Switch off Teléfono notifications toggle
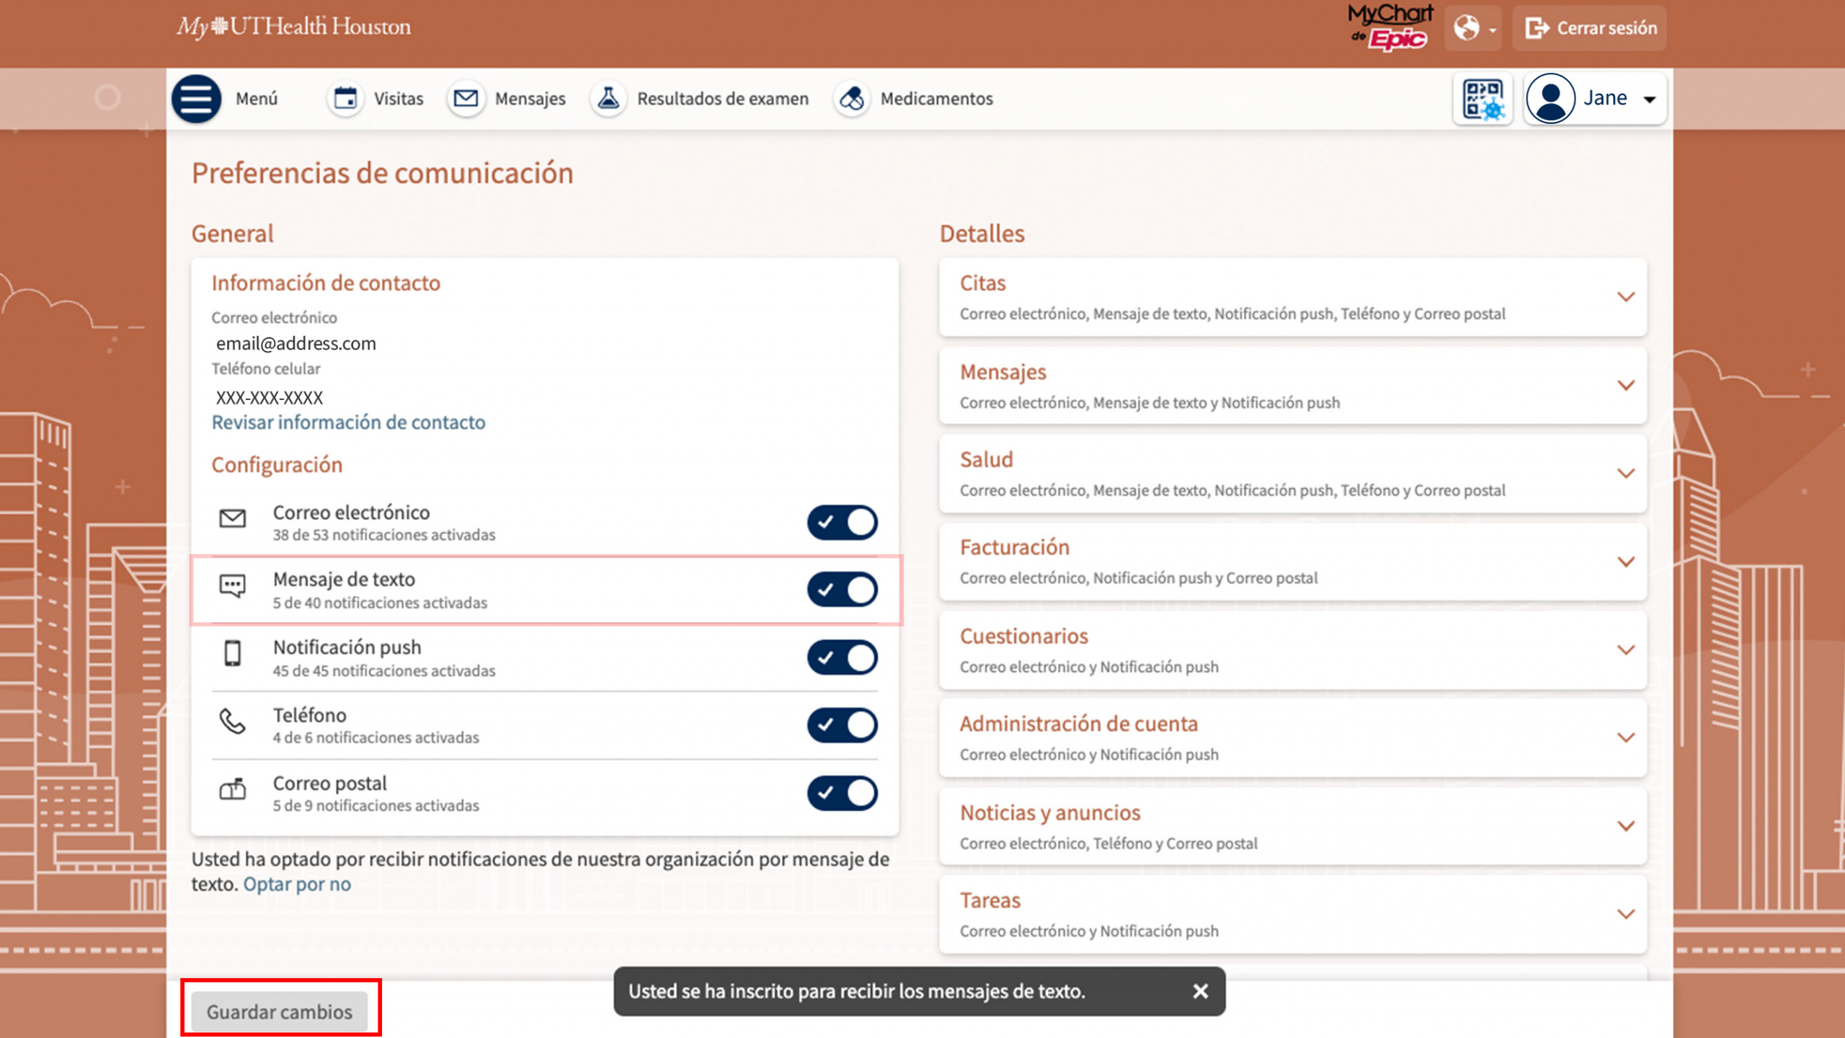This screenshot has width=1845, height=1038. click(842, 724)
